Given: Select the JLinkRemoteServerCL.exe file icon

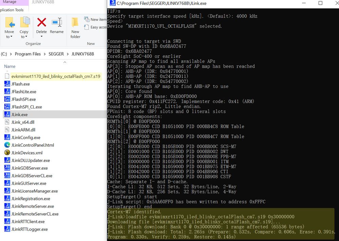Looking at the screenshot, I should click(x=7, y=214).
